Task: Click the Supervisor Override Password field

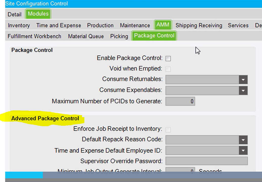Action: (206, 161)
